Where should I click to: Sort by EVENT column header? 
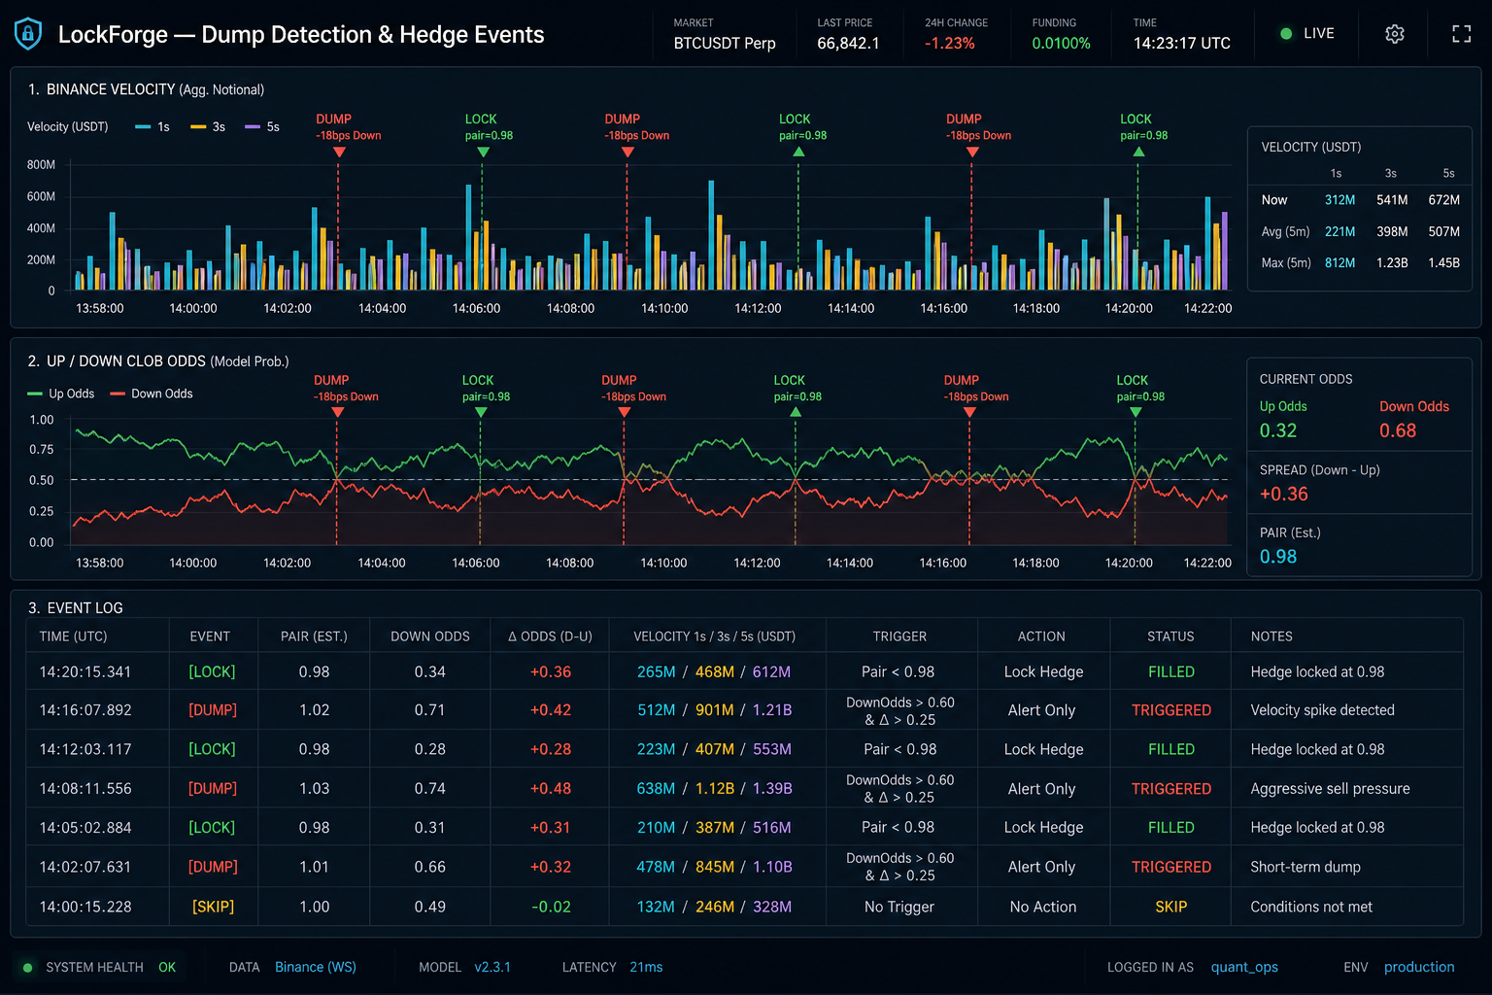click(210, 636)
